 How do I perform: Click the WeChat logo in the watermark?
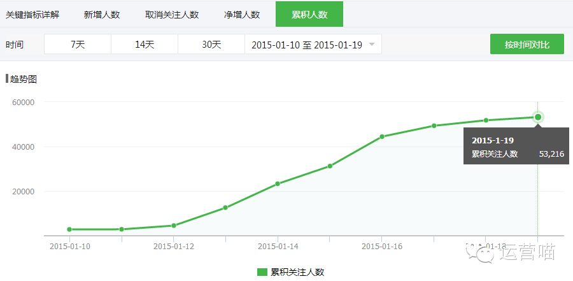click(x=481, y=253)
